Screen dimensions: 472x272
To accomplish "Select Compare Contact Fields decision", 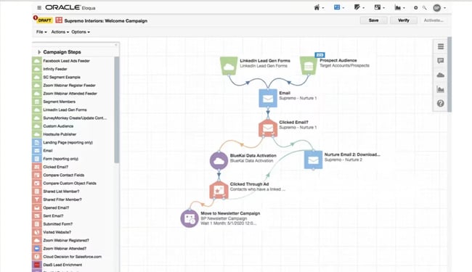I will pos(73,175).
